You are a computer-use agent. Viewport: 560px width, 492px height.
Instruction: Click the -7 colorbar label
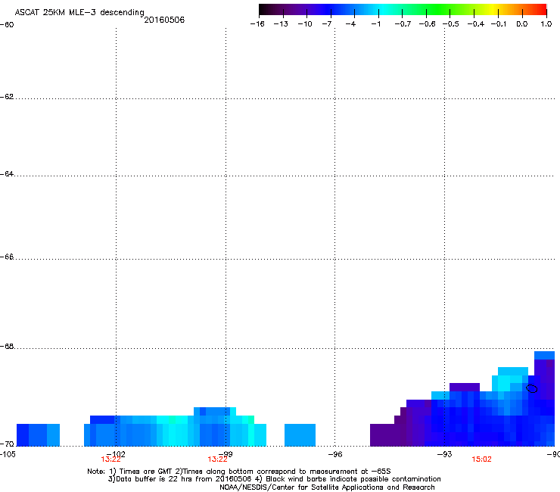(x=327, y=24)
